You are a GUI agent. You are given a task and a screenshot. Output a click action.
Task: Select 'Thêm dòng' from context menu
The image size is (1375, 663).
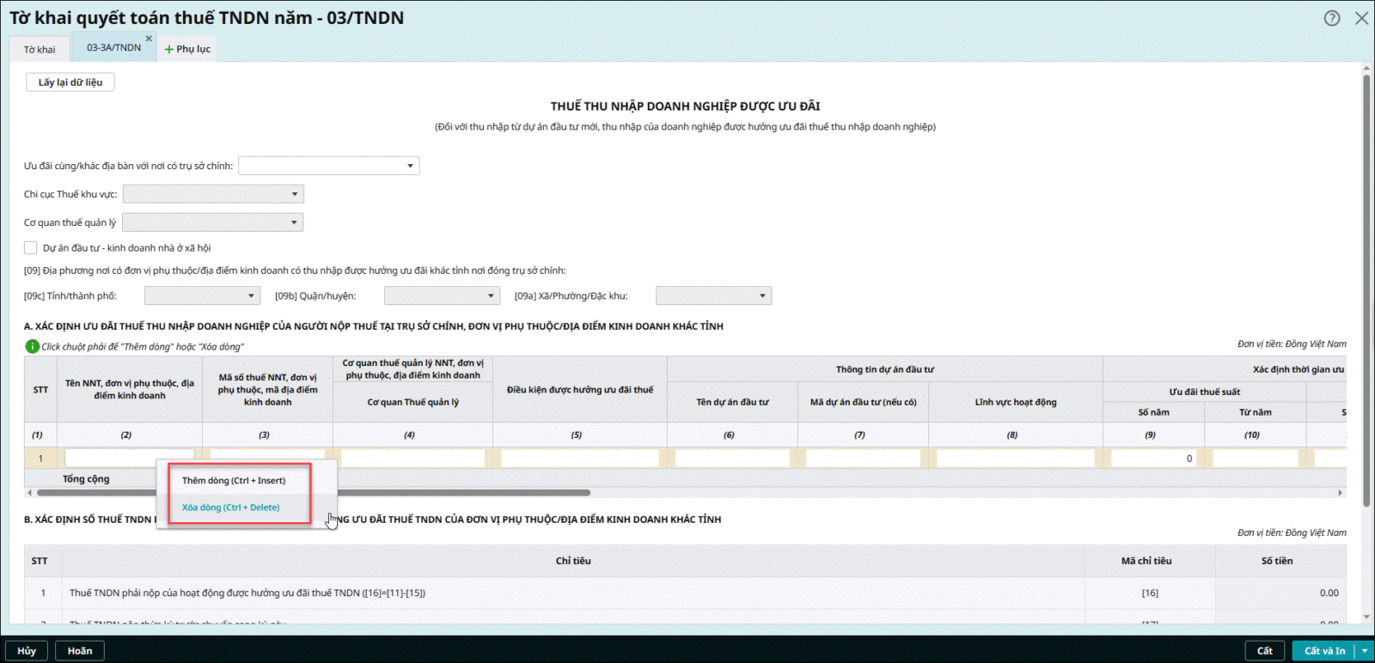(234, 481)
